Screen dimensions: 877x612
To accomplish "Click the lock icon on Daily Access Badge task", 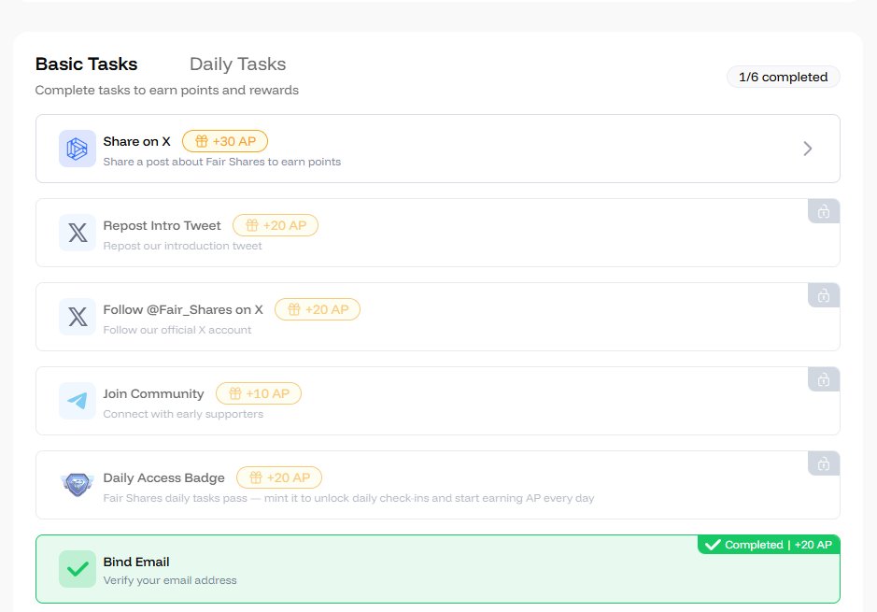I will tap(824, 463).
